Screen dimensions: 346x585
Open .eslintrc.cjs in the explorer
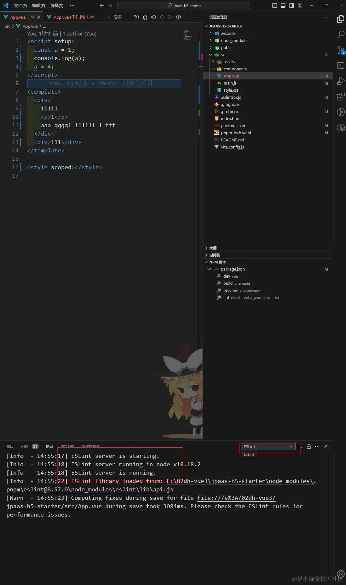click(231, 97)
